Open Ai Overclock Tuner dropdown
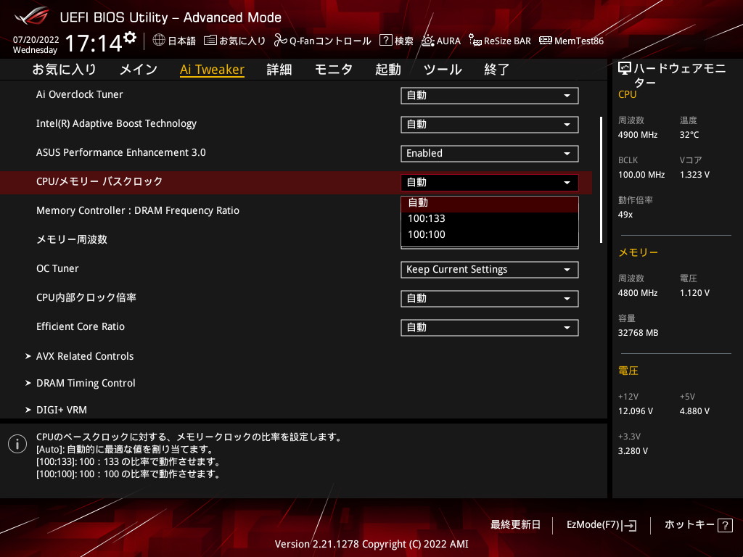Screen dimensions: 743x557 pyautogui.click(x=490, y=96)
